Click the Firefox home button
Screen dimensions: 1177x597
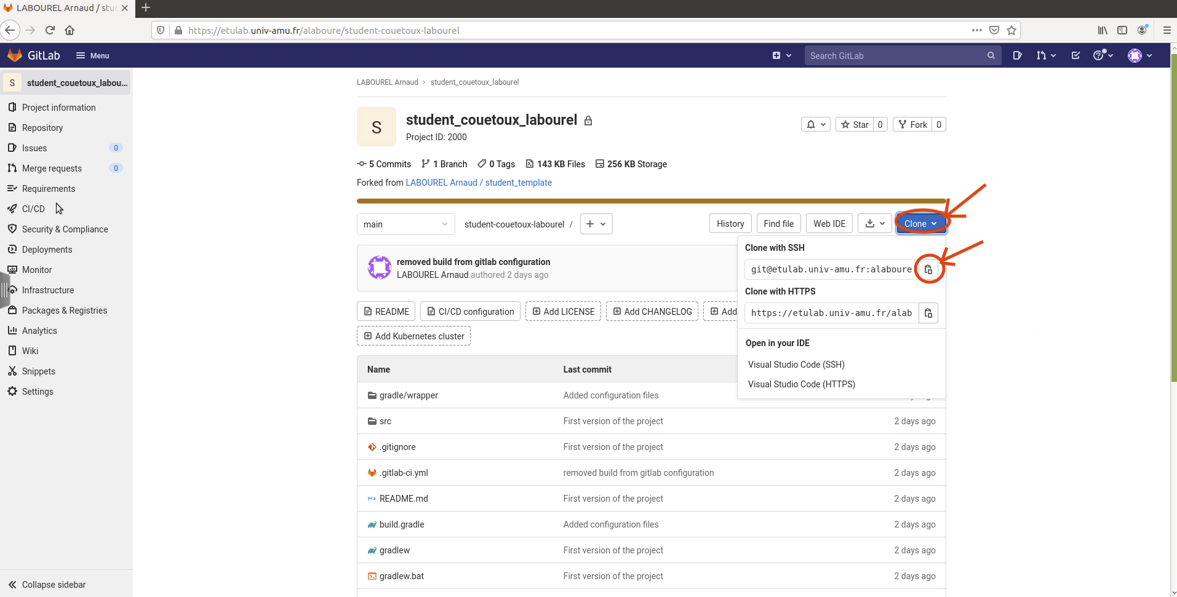(70, 30)
